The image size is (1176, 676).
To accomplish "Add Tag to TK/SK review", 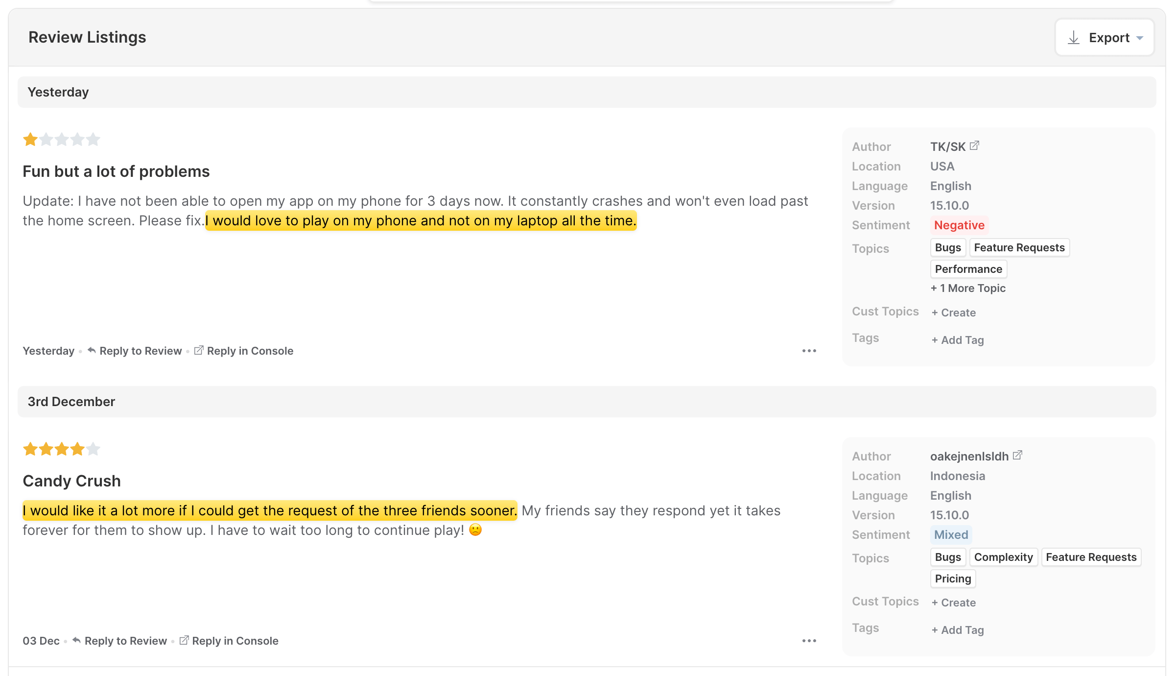I will click(x=957, y=340).
